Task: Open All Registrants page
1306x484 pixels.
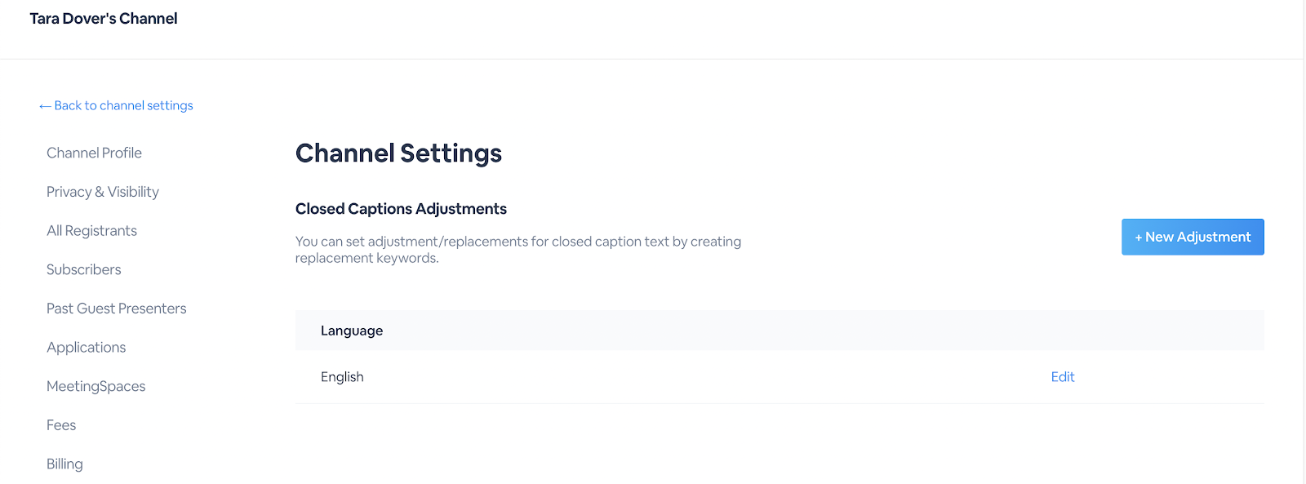Action: click(x=91, y=231)
